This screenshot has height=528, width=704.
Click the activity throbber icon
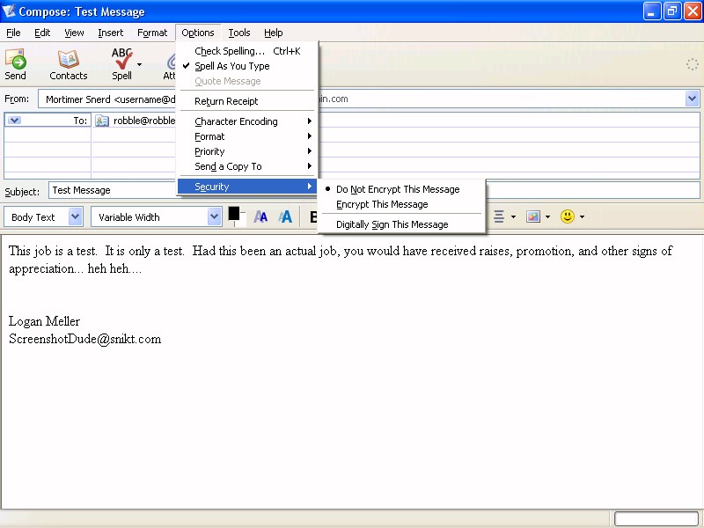coord(692,64)
